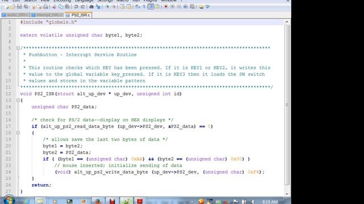Viewport: 364px width, 204px height.
Task: Click the Save All toolbar icon
Action: coord(26,7)
